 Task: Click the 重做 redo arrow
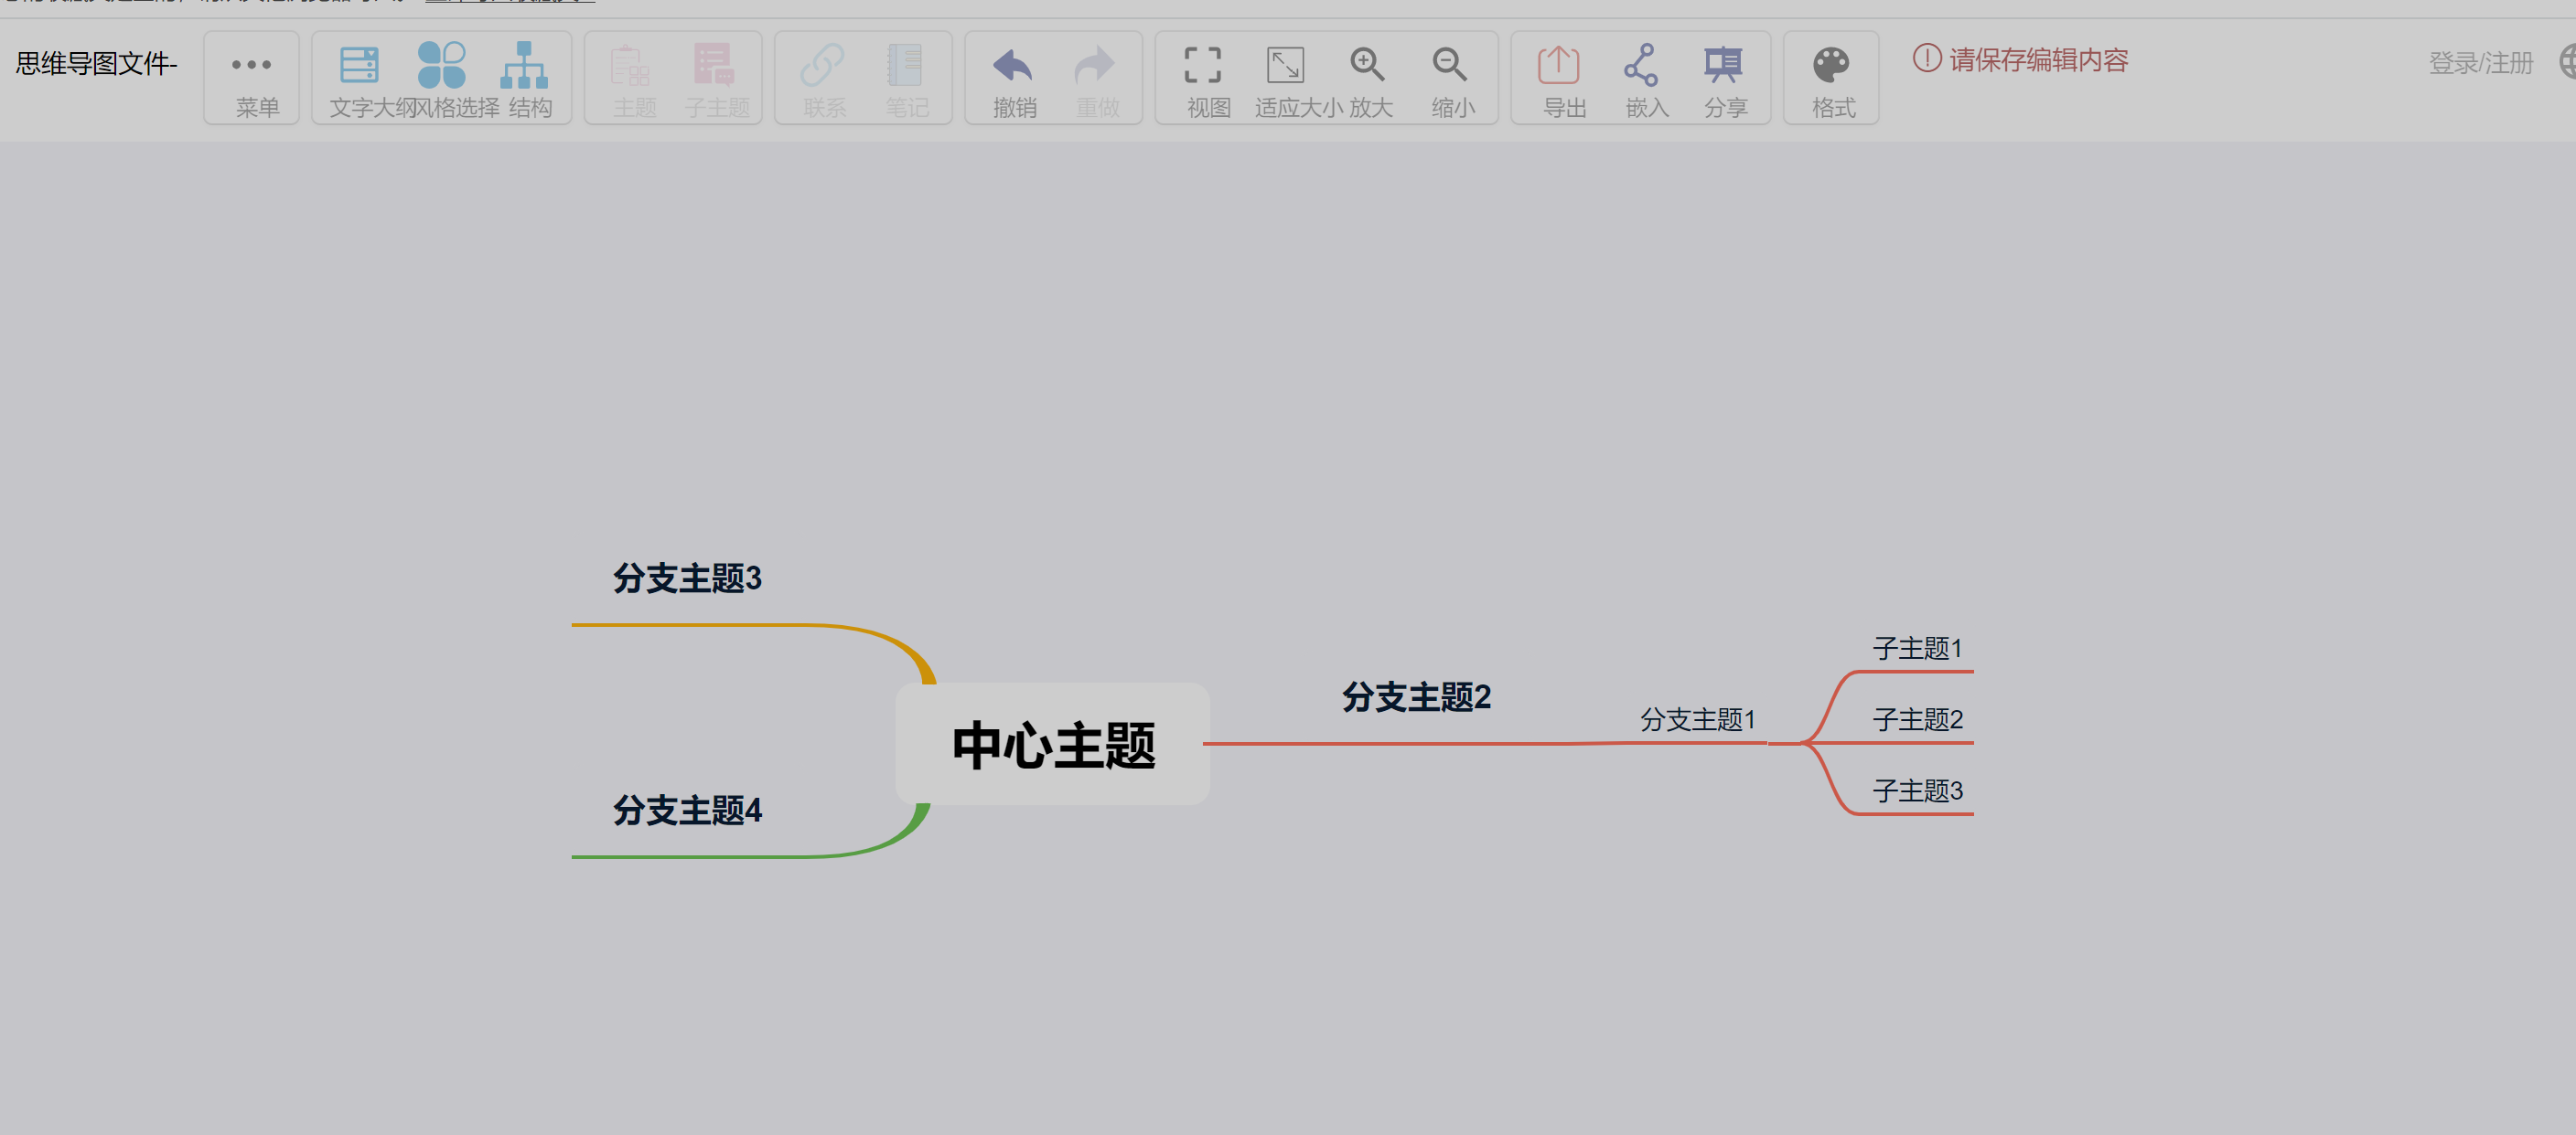click(1095, 66)
